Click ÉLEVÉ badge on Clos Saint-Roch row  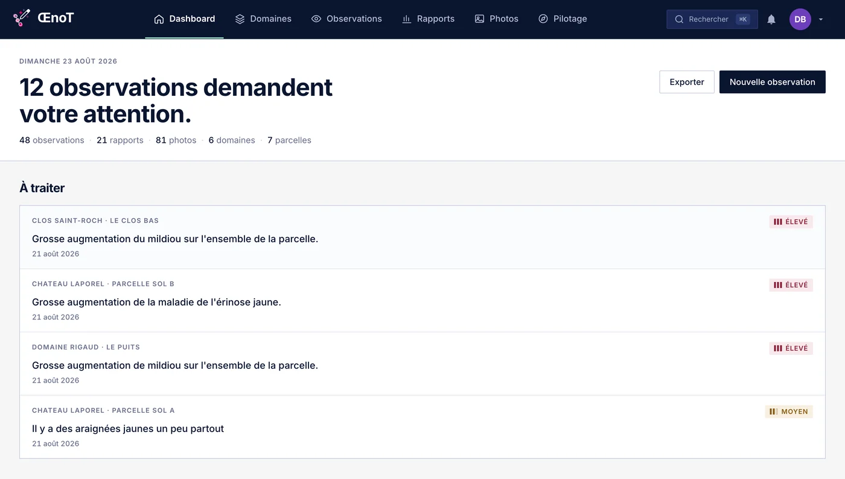pyautogui.click(x=791, y=222)
